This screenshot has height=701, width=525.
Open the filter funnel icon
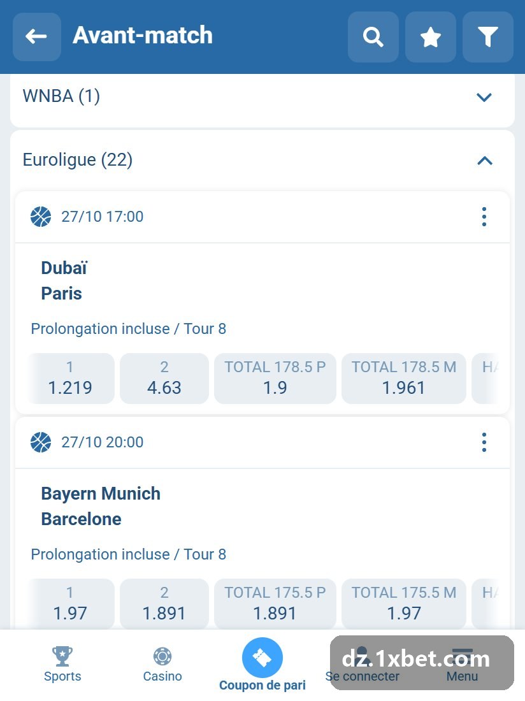click(x=488, y=37)
